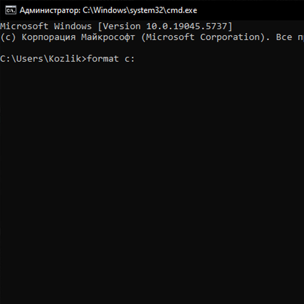Click the version number 10.0.19045.5737]
This screenshot has width=304, height=304.
189,26
